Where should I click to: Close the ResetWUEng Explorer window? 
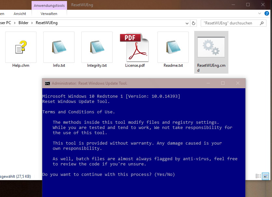click(263, 5)
